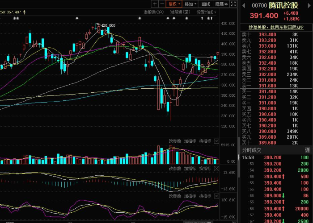Click 换指标 for the MACD indicator
Screen dimensions: 313x223
(205, 169)
